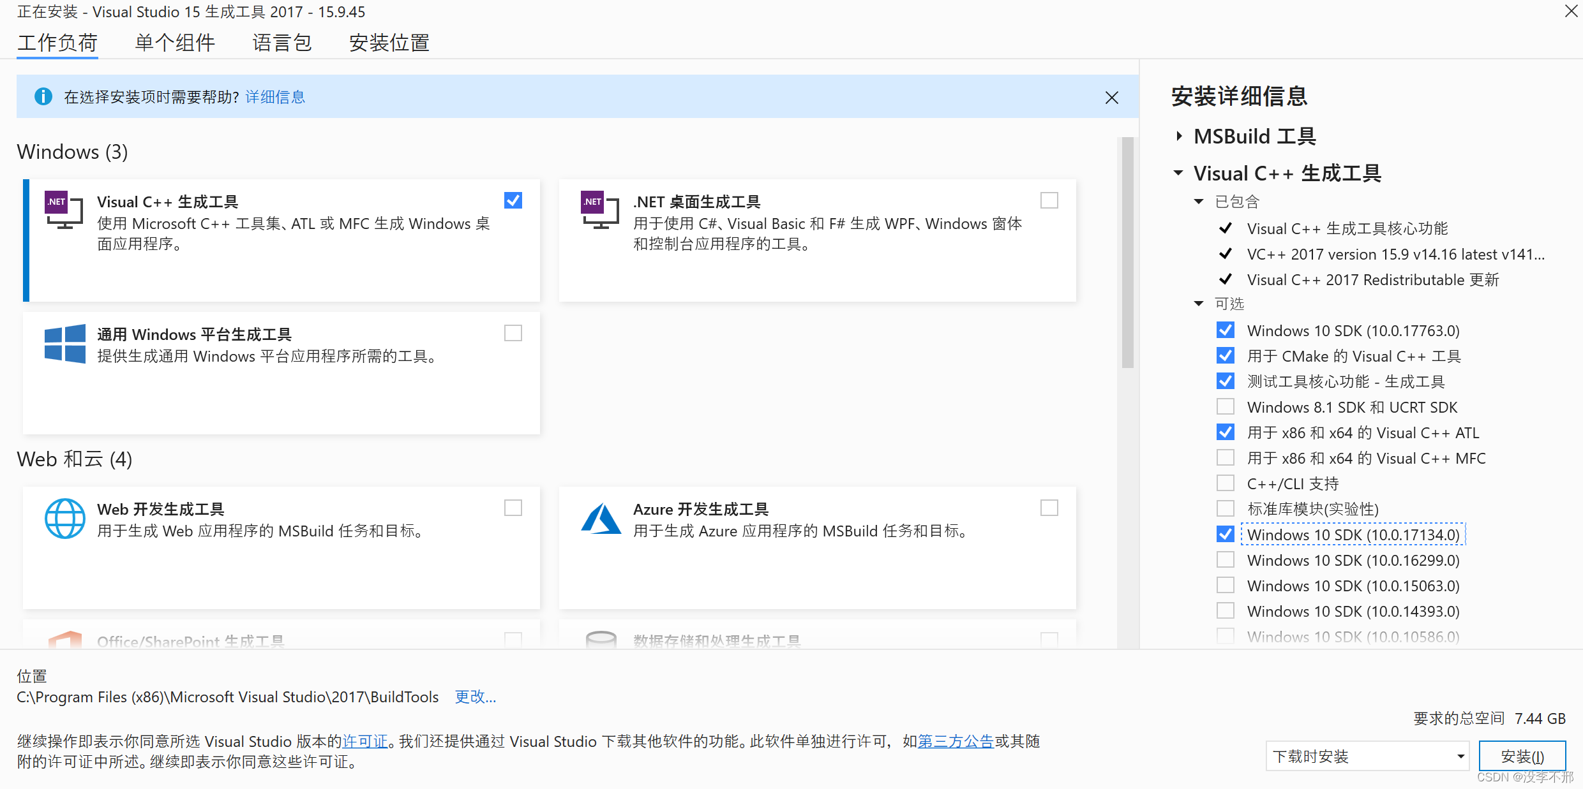Expand the MSBuild 工具 section
1583x789 pixels.
click(1179, 136)
